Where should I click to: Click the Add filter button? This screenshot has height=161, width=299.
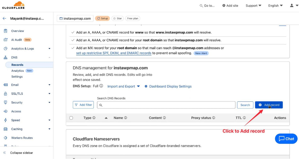click(x=83, y=105)
